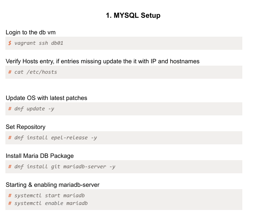Click 'Update OS with latest patches' text
Screen dimensions: 255x220
pos(46,98)
